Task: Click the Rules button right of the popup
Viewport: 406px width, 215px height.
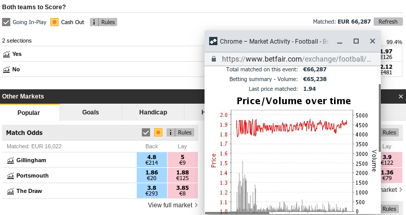Action: (x=392, y=132)
